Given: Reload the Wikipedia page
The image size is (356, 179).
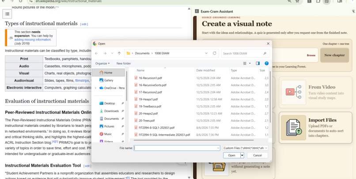Looking at the screenshot, I should (21, 1).
